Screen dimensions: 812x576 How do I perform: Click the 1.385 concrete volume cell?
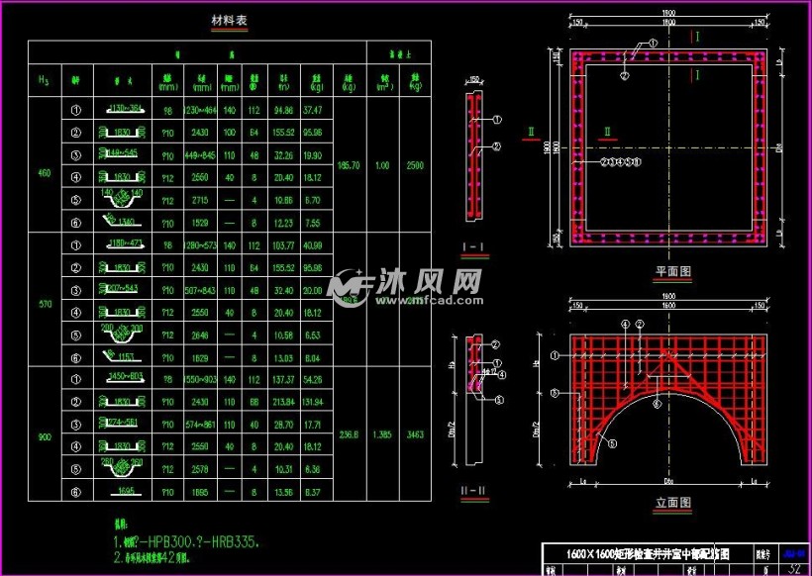click(382, 434)
